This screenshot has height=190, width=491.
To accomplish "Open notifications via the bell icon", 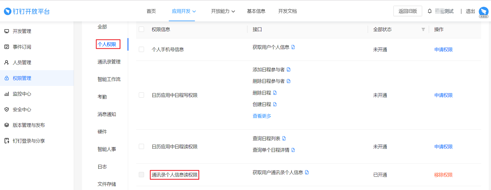I will (430, 11).
